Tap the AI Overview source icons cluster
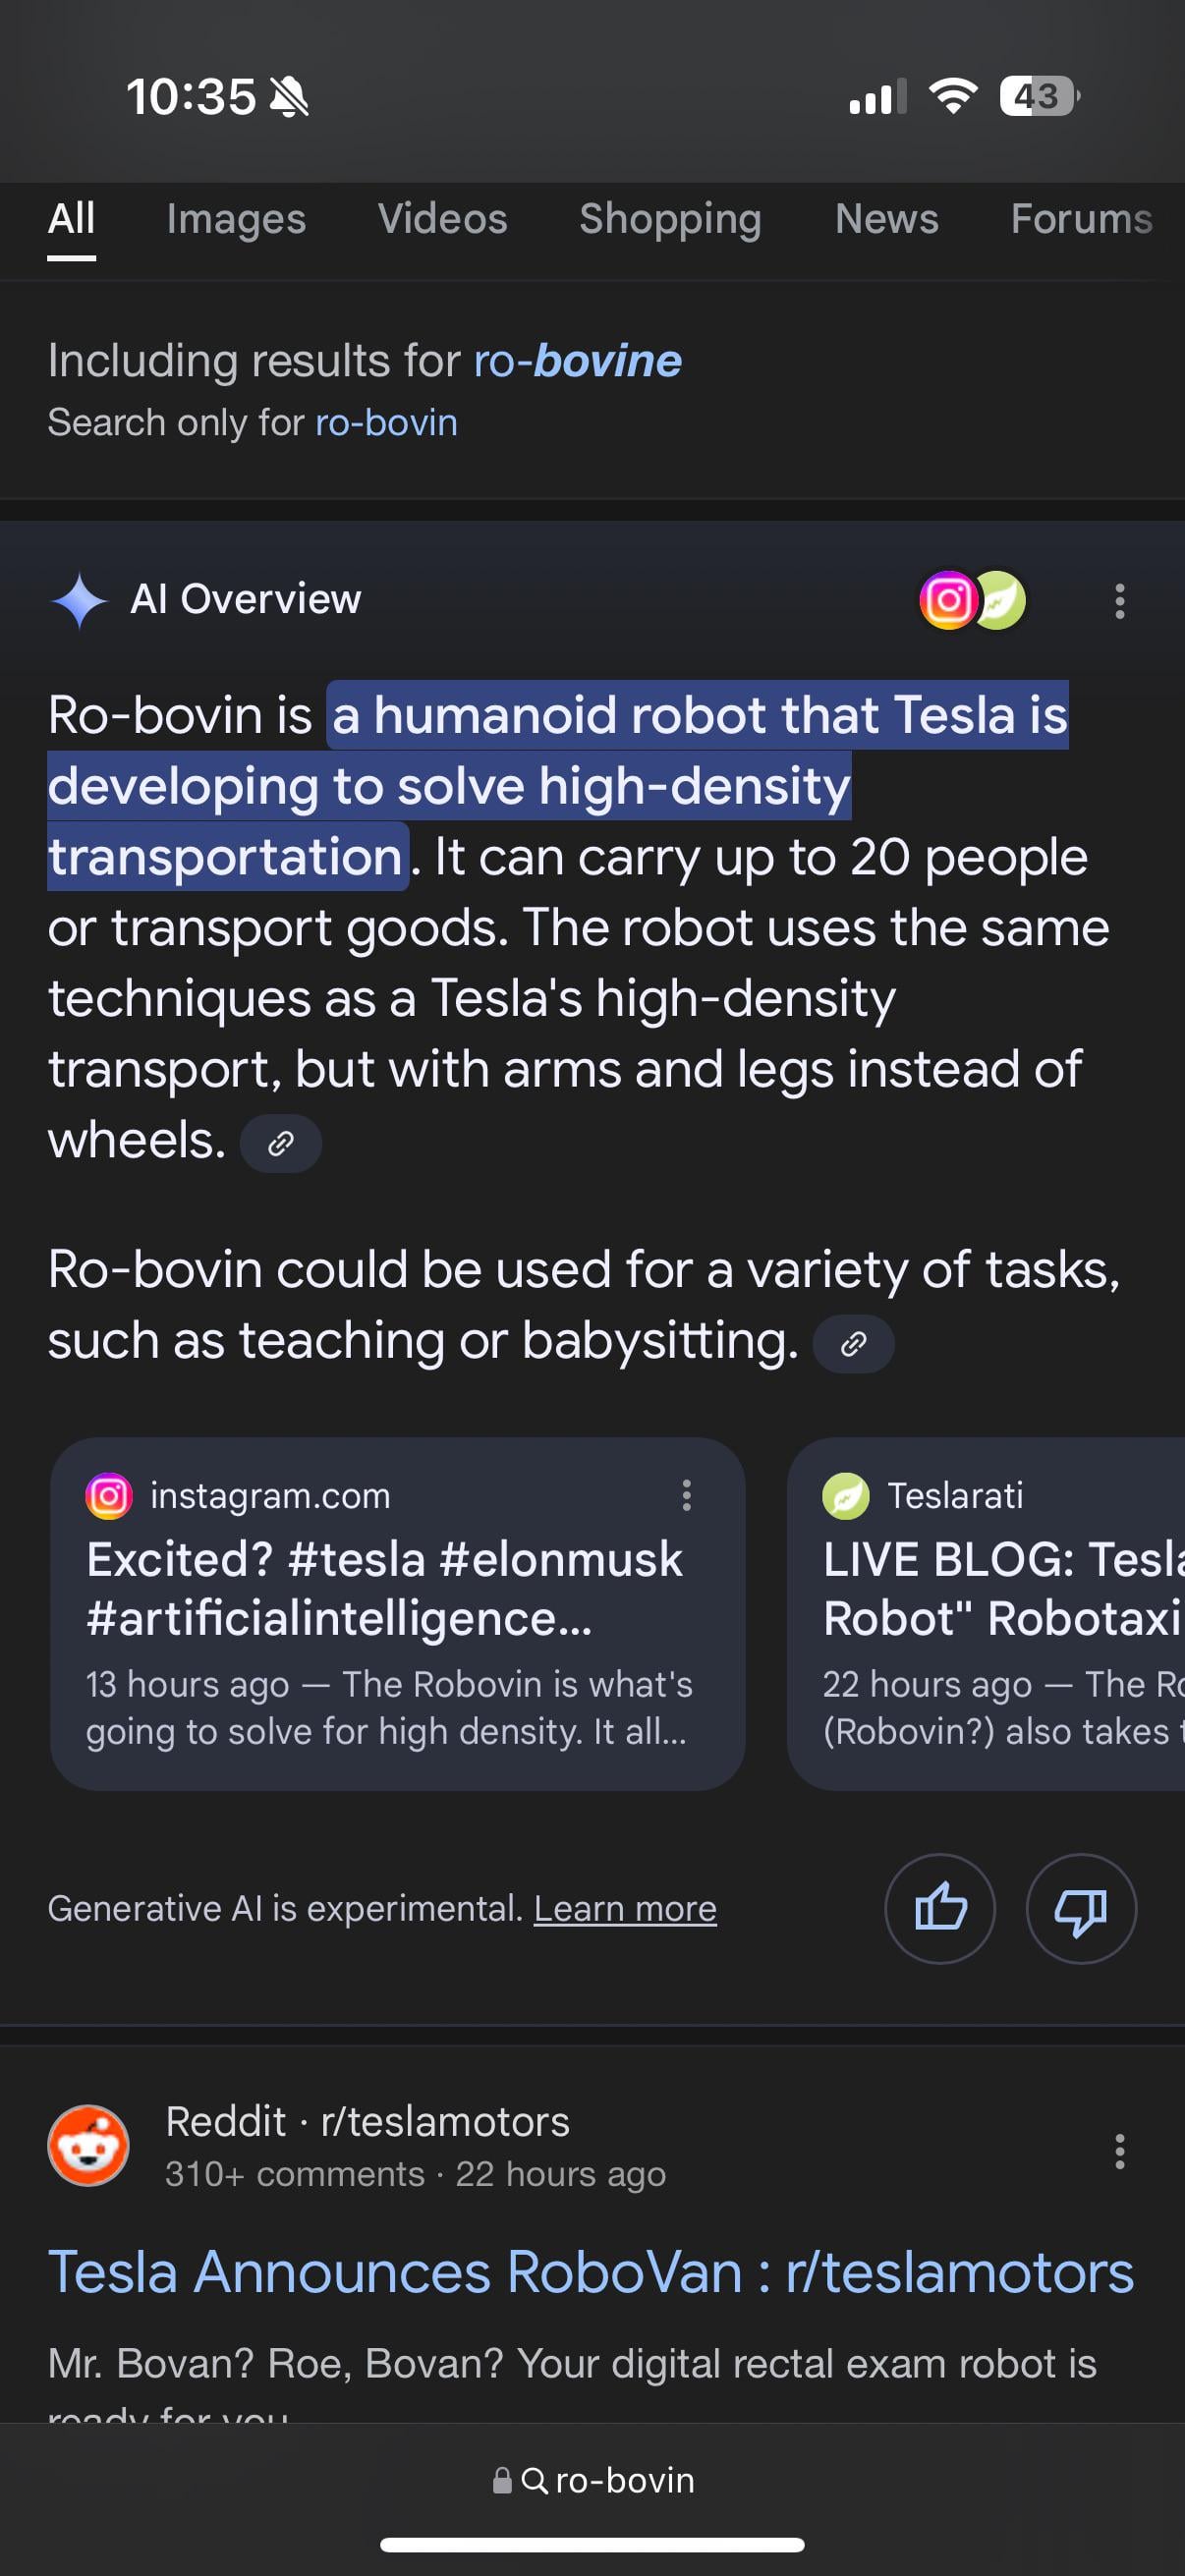Image resolution: width=1185 pixels, height=2576 pixels. [972, 600]
